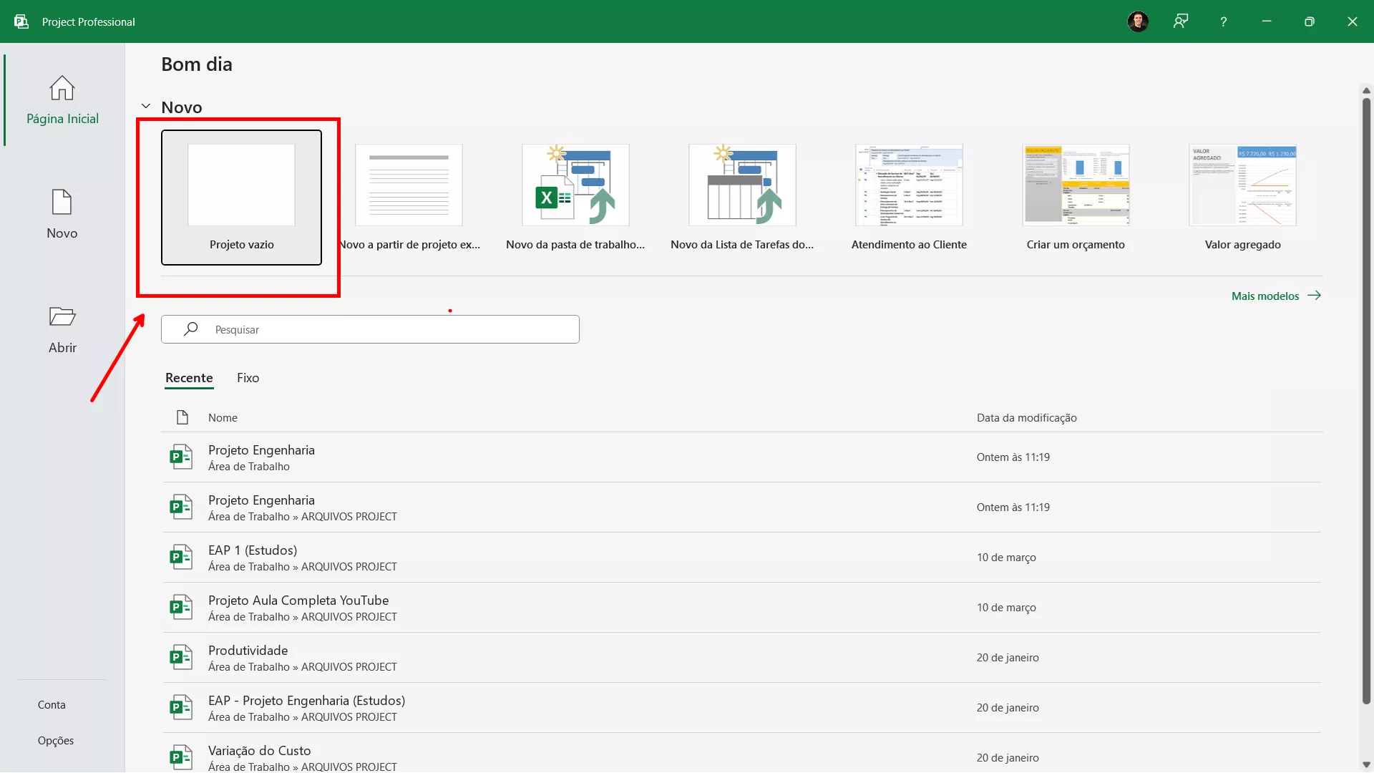1374x773 pixels.
Task: Open Conta in the sidebar
Action: [x=52, y=705]
